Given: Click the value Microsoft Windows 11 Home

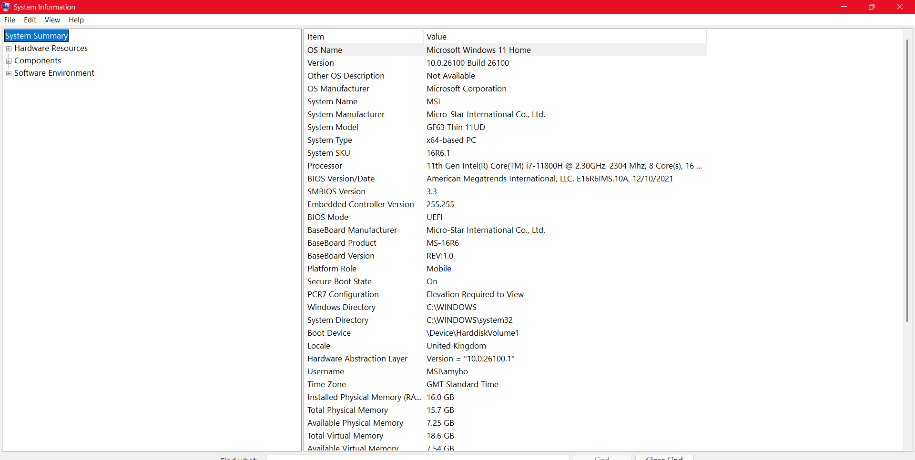Looking at the screenshot, I should [478, 50].
